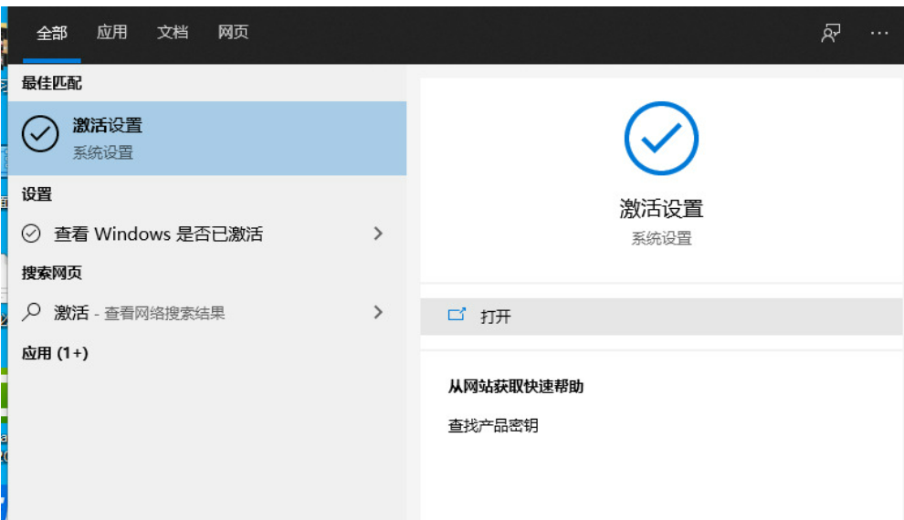Click the large blue checkmark preview icon
Image resolution: width=904 pixels, height=520 pixels.
tap(661, 138)
